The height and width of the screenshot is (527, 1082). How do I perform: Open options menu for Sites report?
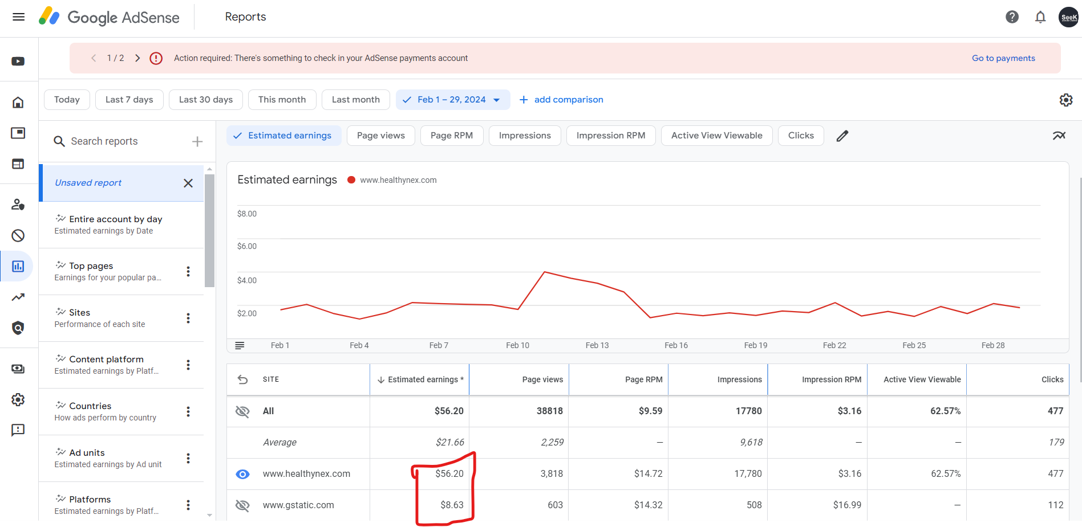(188, 318)
